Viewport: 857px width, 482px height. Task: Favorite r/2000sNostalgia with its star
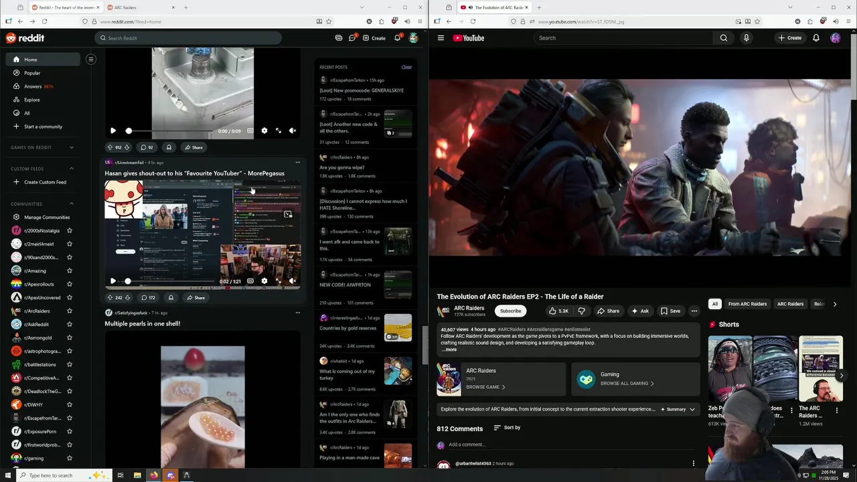point(70,231)
